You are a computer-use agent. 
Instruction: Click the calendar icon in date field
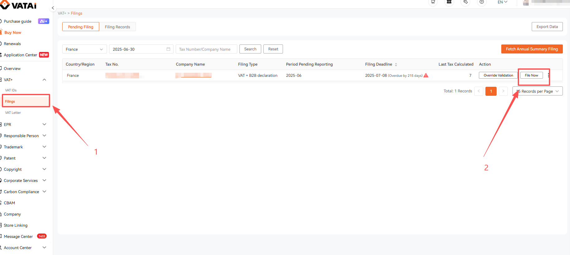[x=168, y=49]
